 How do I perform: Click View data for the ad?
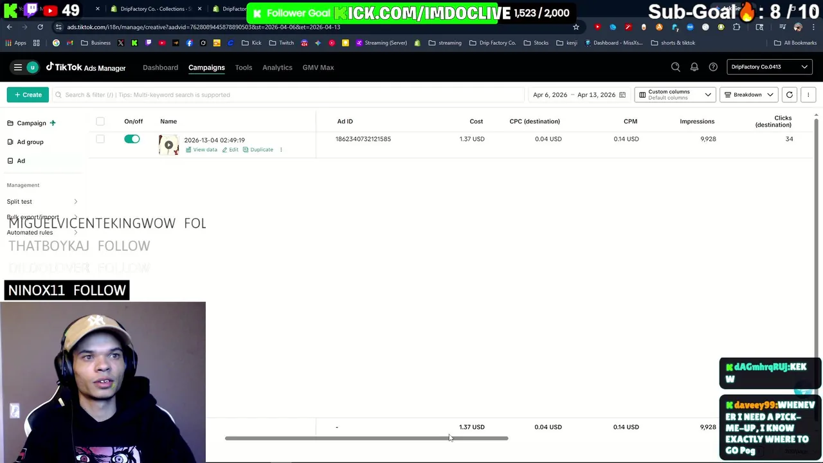click(201, 150)
